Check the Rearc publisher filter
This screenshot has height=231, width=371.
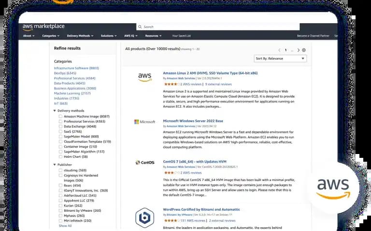(x=60, y=185)
